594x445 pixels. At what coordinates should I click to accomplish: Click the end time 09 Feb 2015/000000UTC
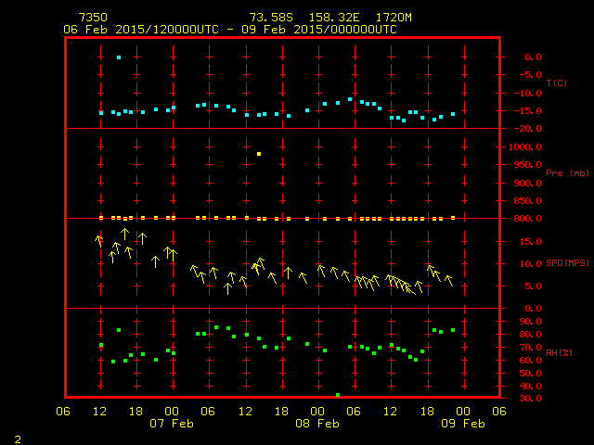(x=319, y=30)
